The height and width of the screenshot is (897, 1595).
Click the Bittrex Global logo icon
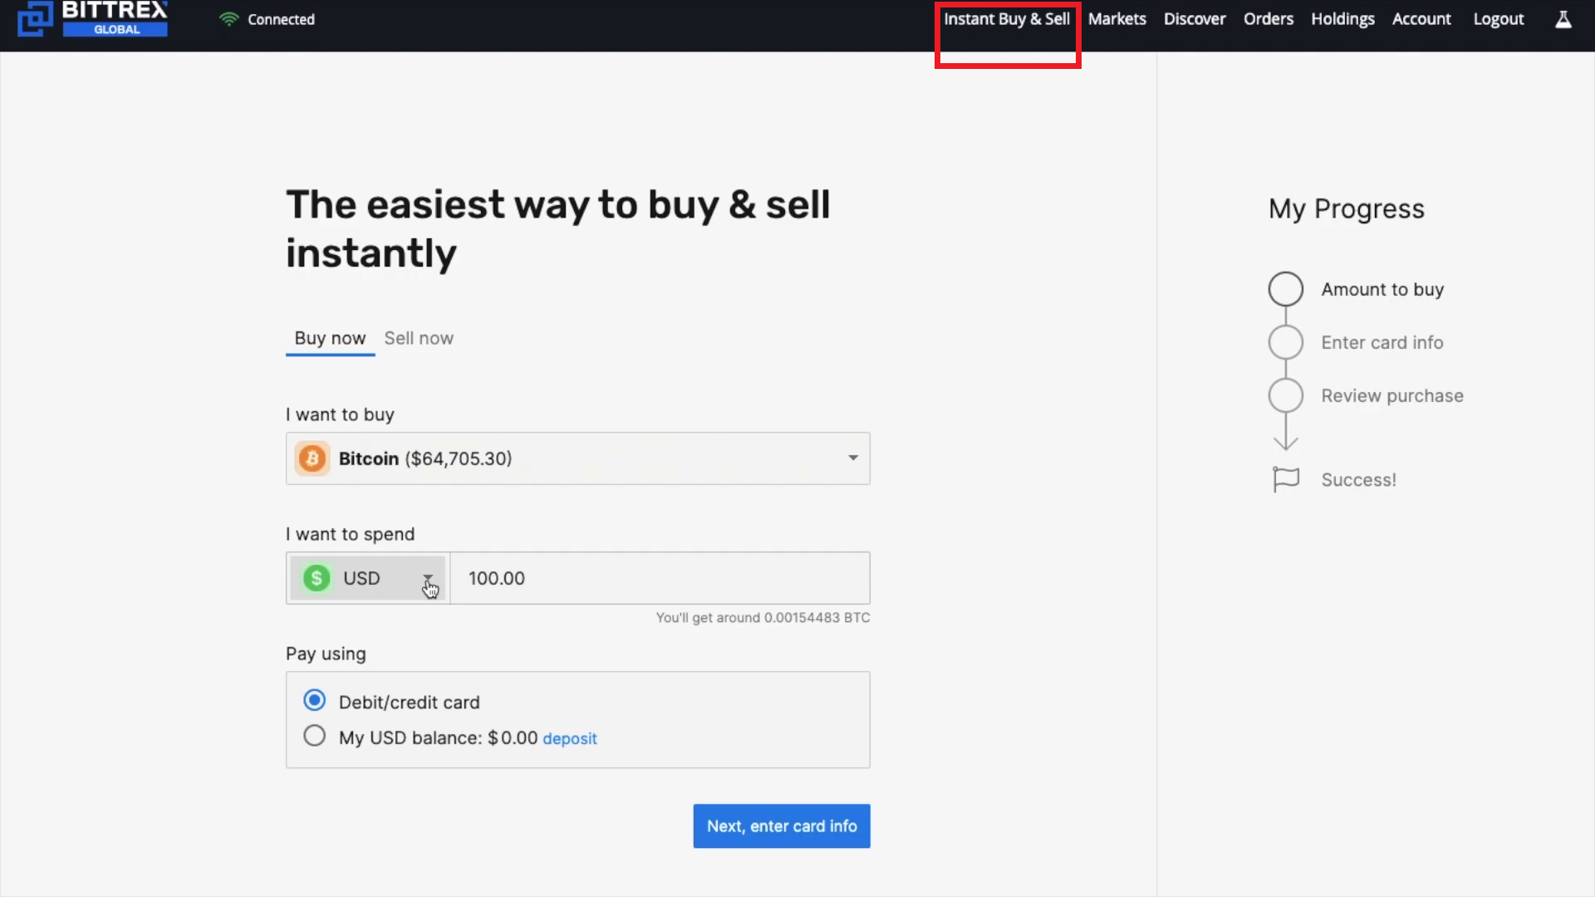(32, 17)
